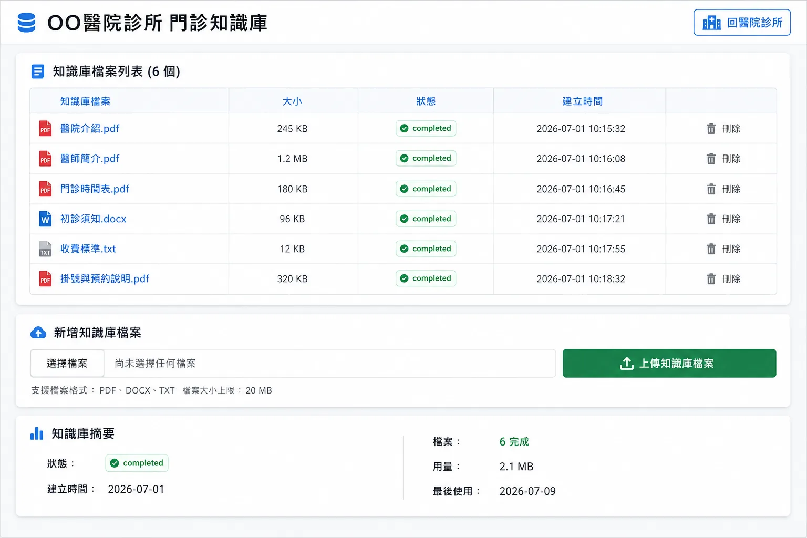Image resolution: width=807 pixels, height=538 pixels.
Task: Click the OO醫院診所 門診知識庫 page title
Action: click(158, 23)
